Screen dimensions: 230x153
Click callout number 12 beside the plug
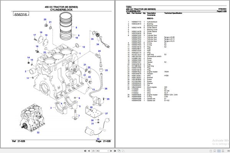[x=84, y=47]
